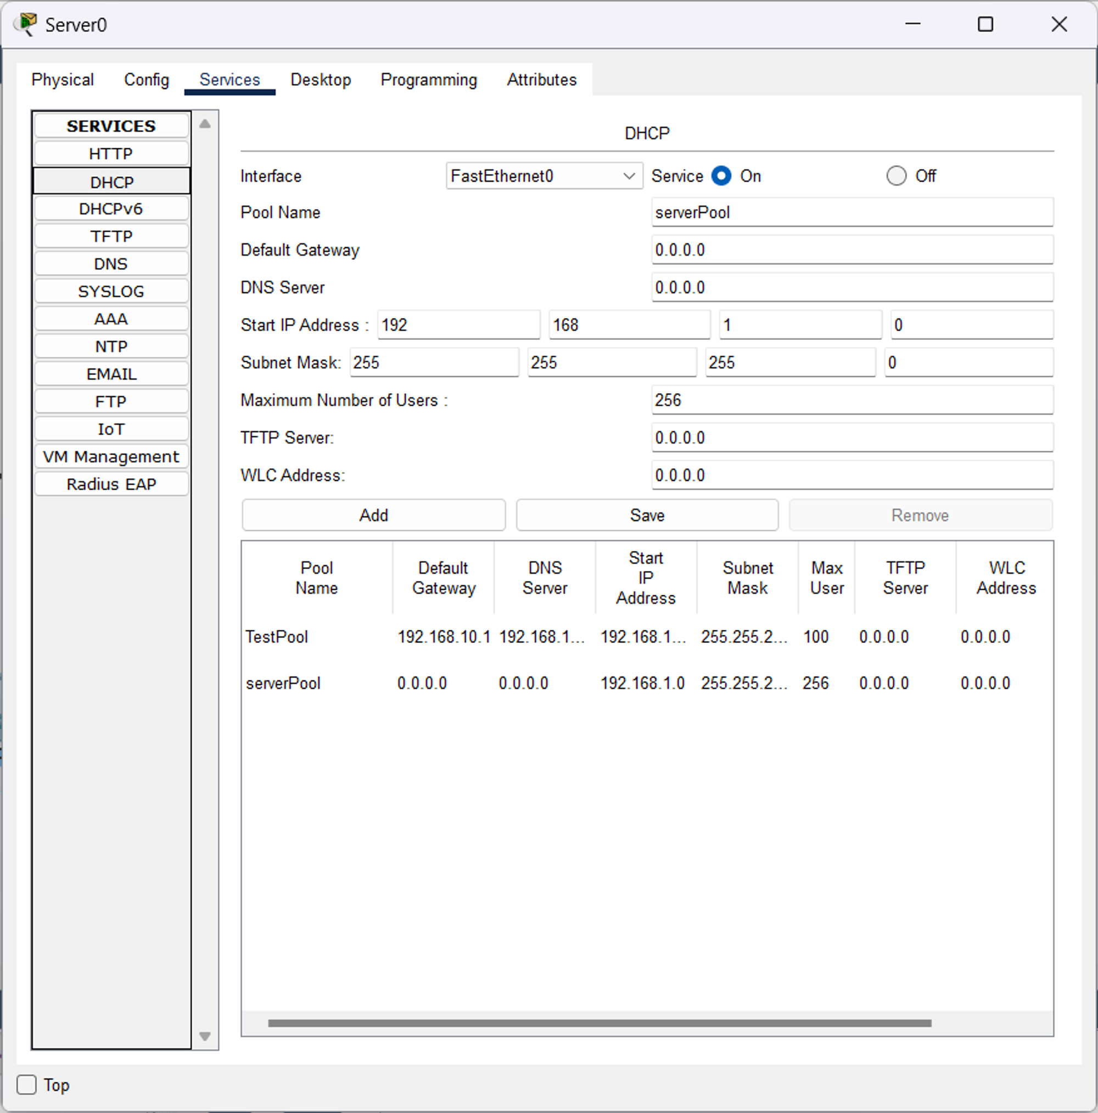Image resolution: width=1098 pixels, height=1113 pixels.
Task: Click the Default Gateway input field
Action: [851, 250]
